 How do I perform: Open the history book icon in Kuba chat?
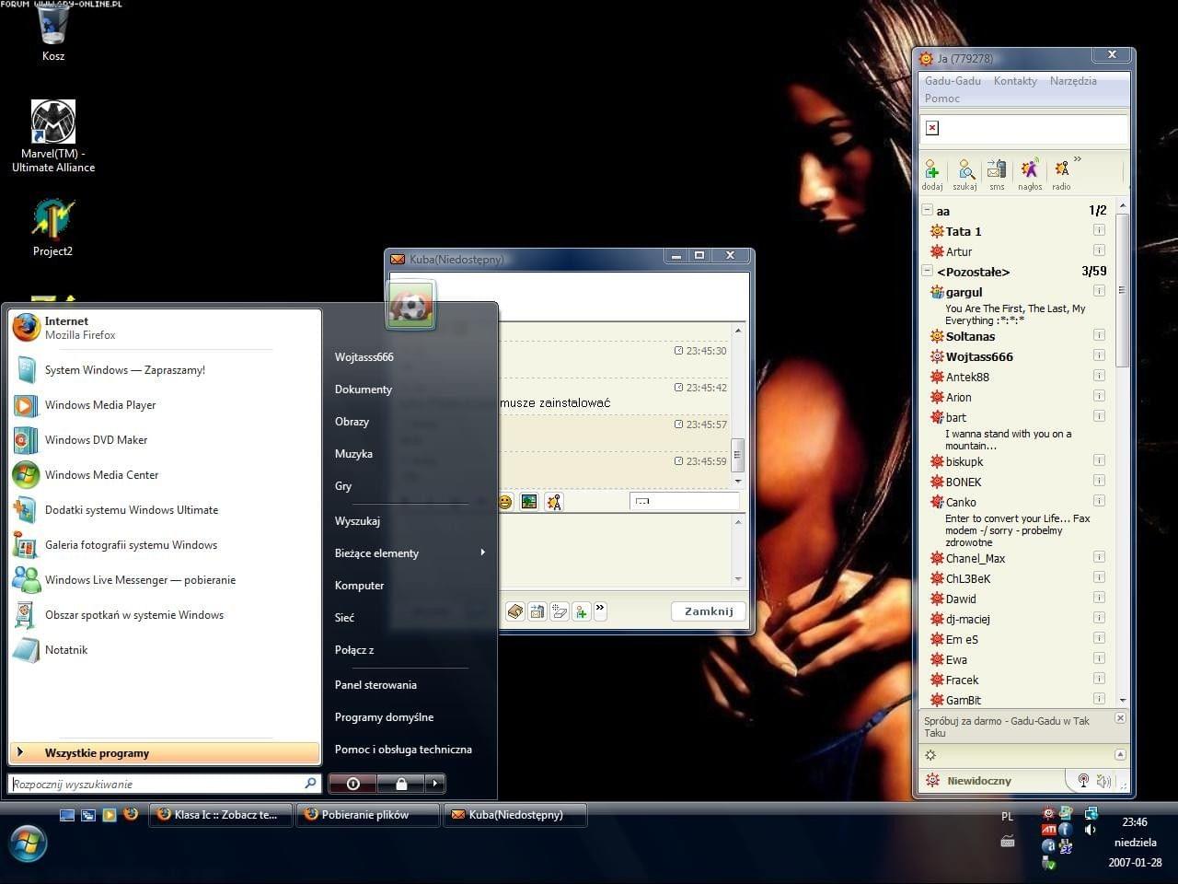[x=515, y=611]
